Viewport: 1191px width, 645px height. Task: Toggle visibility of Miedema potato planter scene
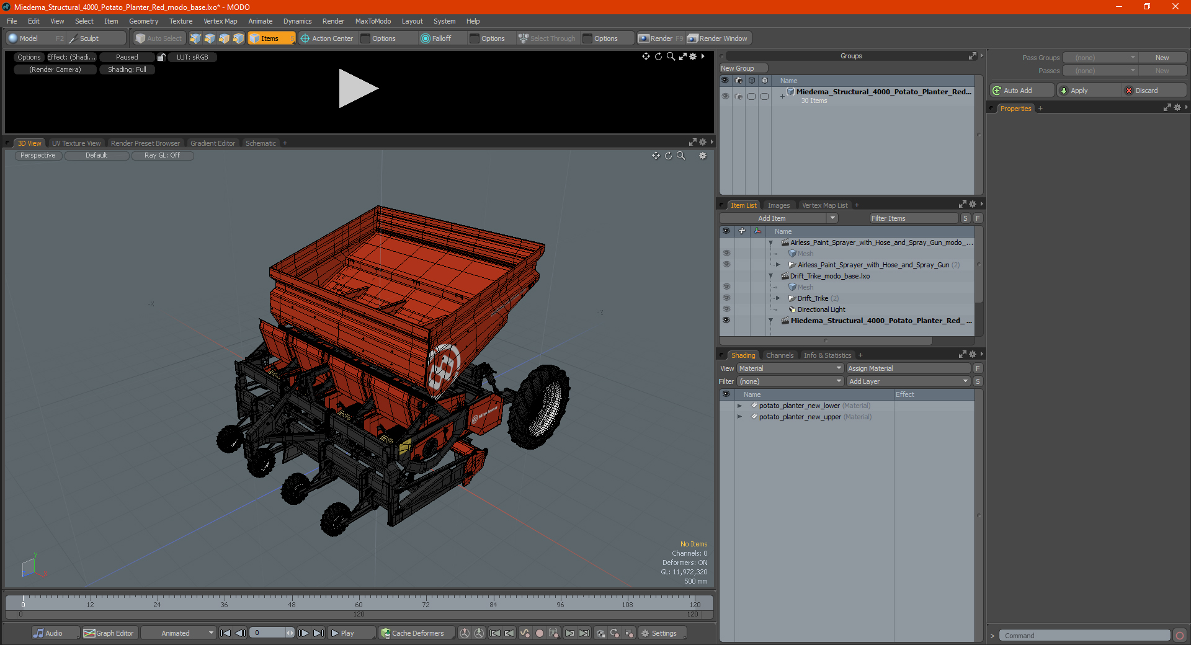[x=726, y=321]
